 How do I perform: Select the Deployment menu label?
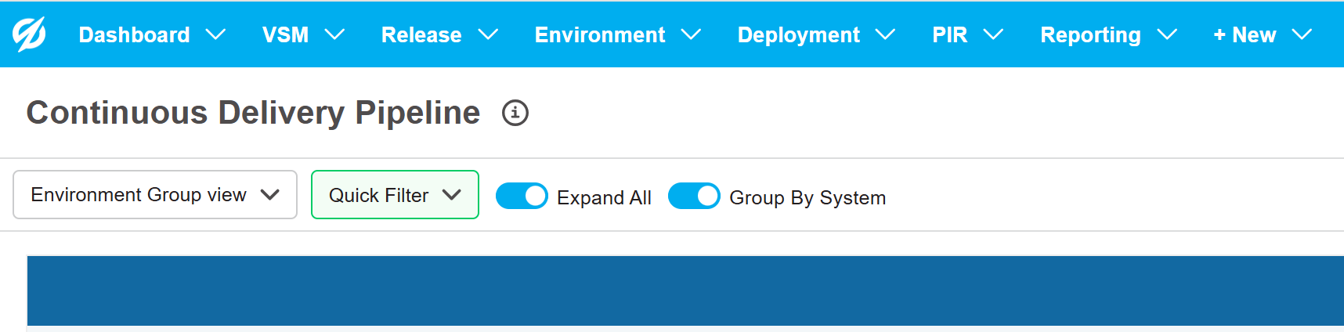pos(798,35)
